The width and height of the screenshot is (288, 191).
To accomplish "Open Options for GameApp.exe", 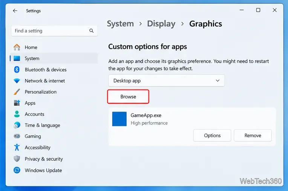I will (x=212, y=135).
